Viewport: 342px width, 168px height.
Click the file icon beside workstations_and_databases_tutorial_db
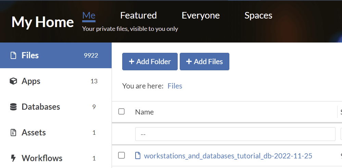138,156
